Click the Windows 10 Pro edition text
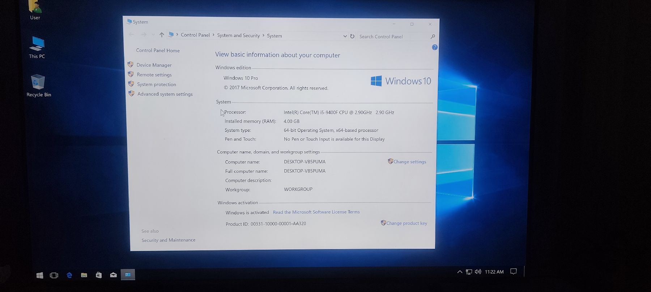 pyautogui.click(x=241, y=78)
